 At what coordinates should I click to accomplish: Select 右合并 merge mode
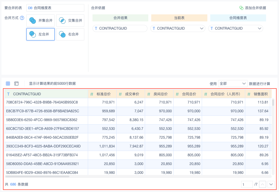[x=70, y=34]
